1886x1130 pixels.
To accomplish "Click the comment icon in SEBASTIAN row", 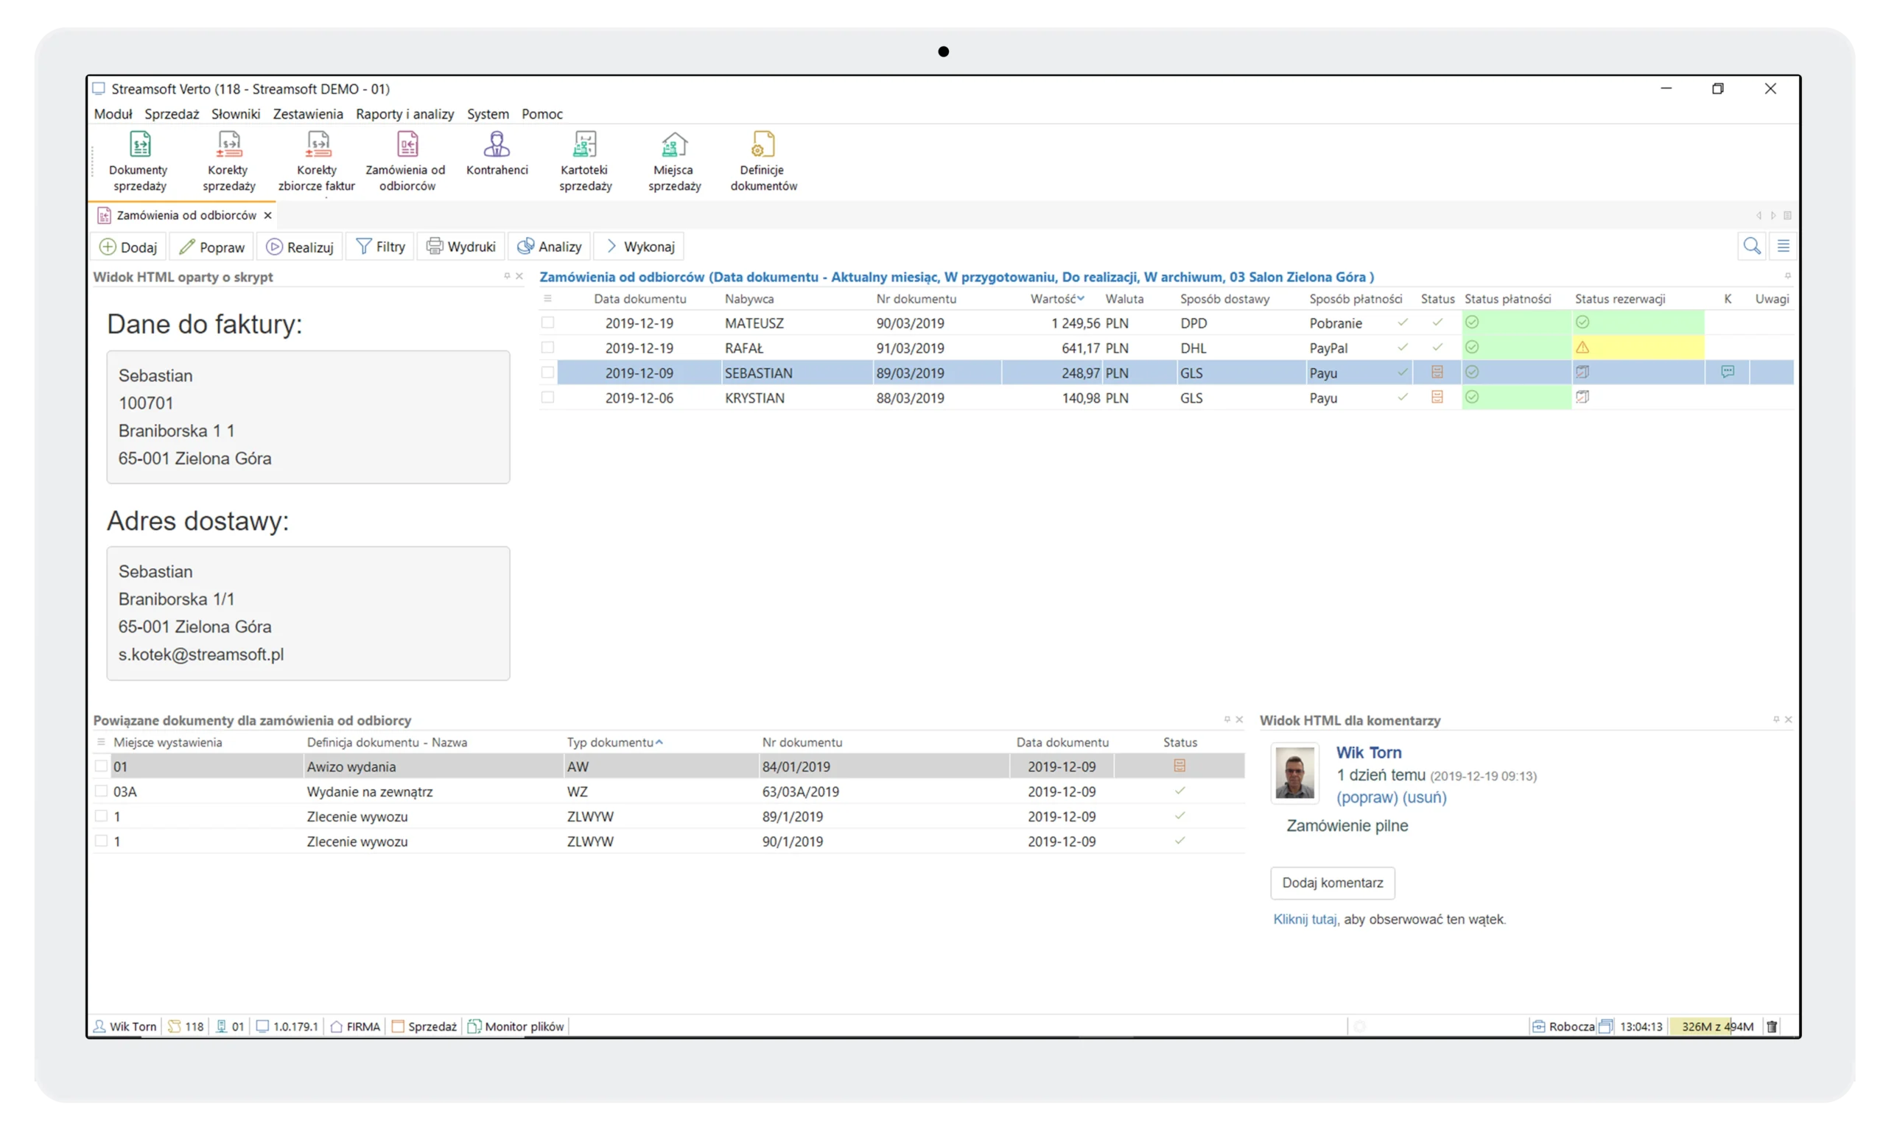I will click(x=1728, y=372).
